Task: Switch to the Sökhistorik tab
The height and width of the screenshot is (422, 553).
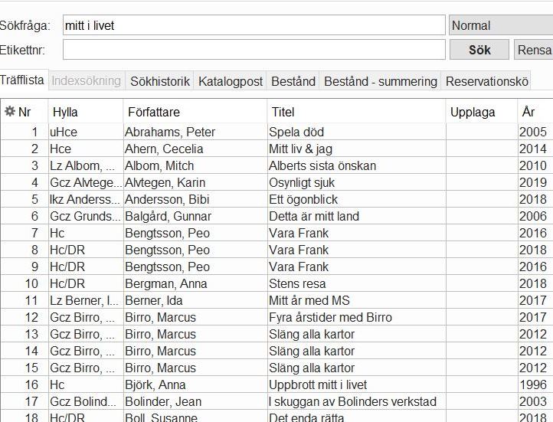Action: click(x=160, y=81)
